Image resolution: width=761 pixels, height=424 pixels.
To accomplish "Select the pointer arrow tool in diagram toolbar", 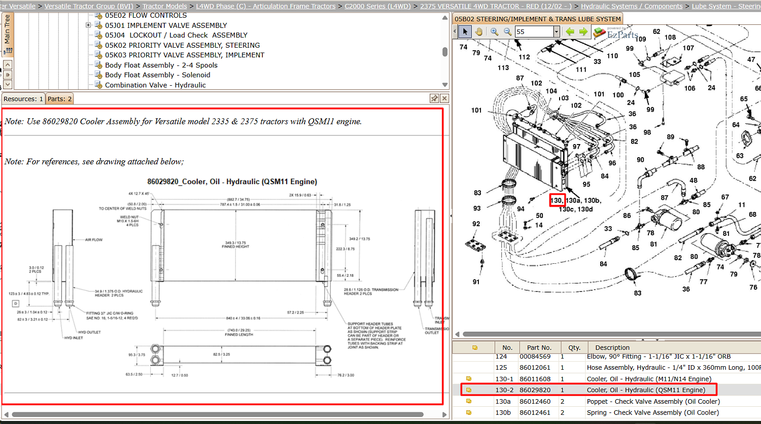I will 465,32.
